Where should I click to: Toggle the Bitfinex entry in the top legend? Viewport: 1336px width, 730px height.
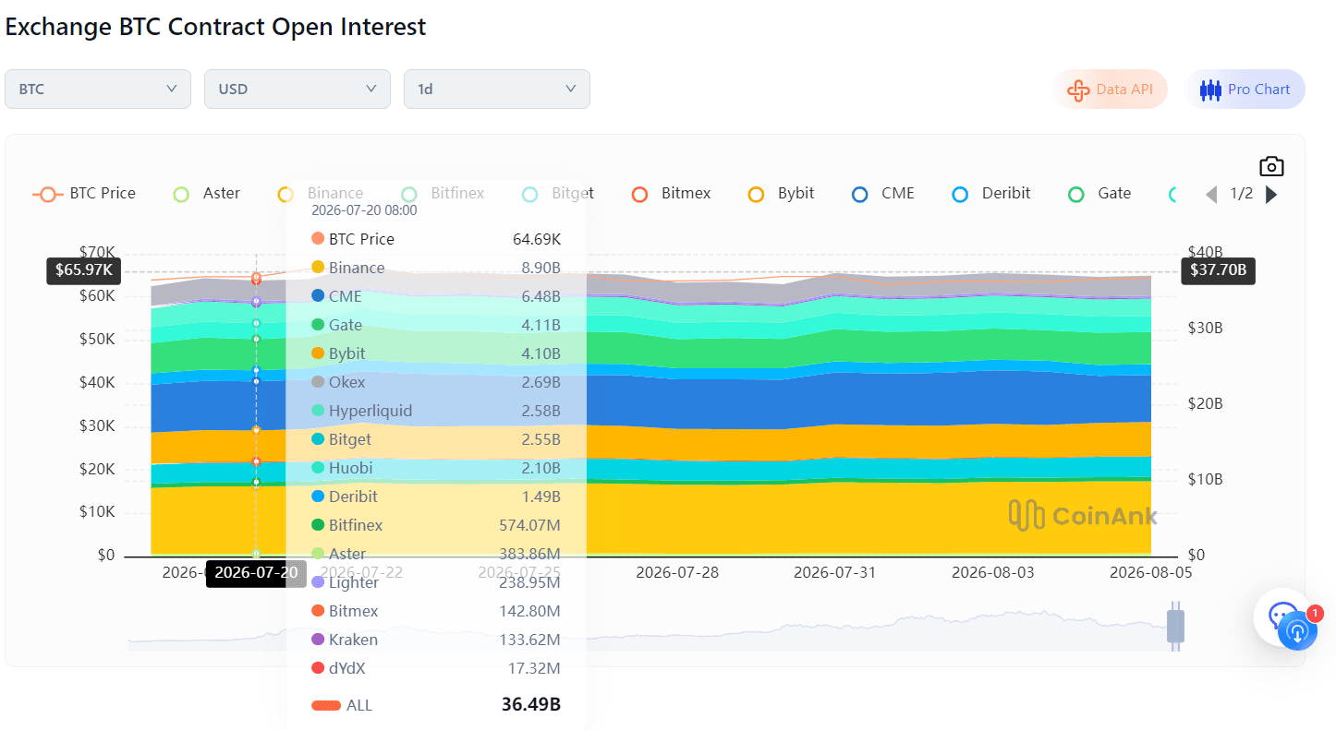[443, 194]
